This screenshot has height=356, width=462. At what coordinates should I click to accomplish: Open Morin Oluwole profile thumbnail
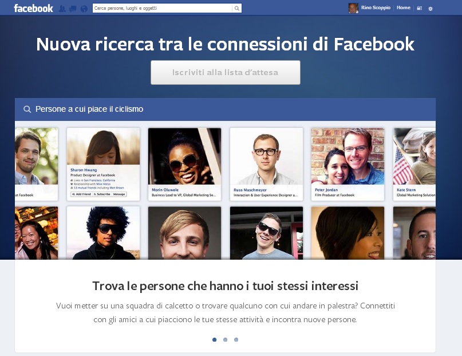(184, 157)
